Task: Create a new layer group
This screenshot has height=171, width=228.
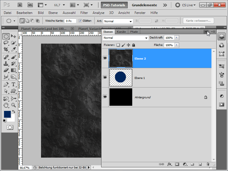Action: click(x=192, y=164)
